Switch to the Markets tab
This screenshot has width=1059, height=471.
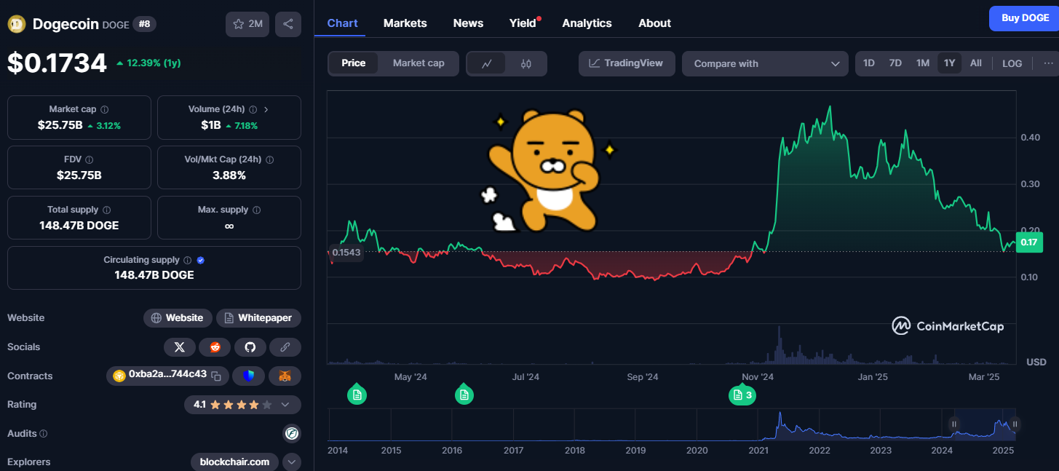405,23
